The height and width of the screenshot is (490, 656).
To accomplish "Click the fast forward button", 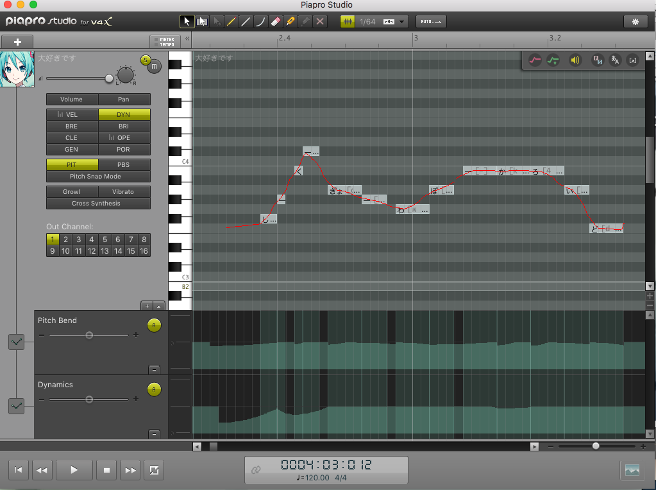I will pos(130,470).
